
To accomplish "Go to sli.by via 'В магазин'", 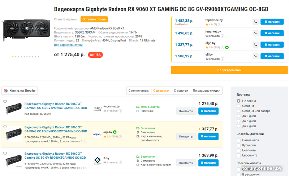I will point(272,56).
